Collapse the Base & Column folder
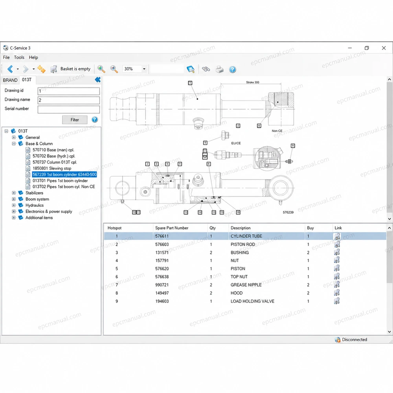Screen dimensions: 393x393 [x=14, y=143]
